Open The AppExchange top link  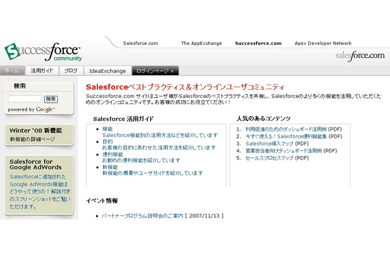201,44
